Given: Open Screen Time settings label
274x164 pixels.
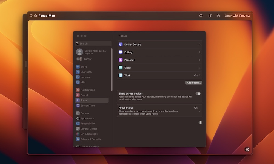Looking at the screenshot, I should click(x=88, y=106).
